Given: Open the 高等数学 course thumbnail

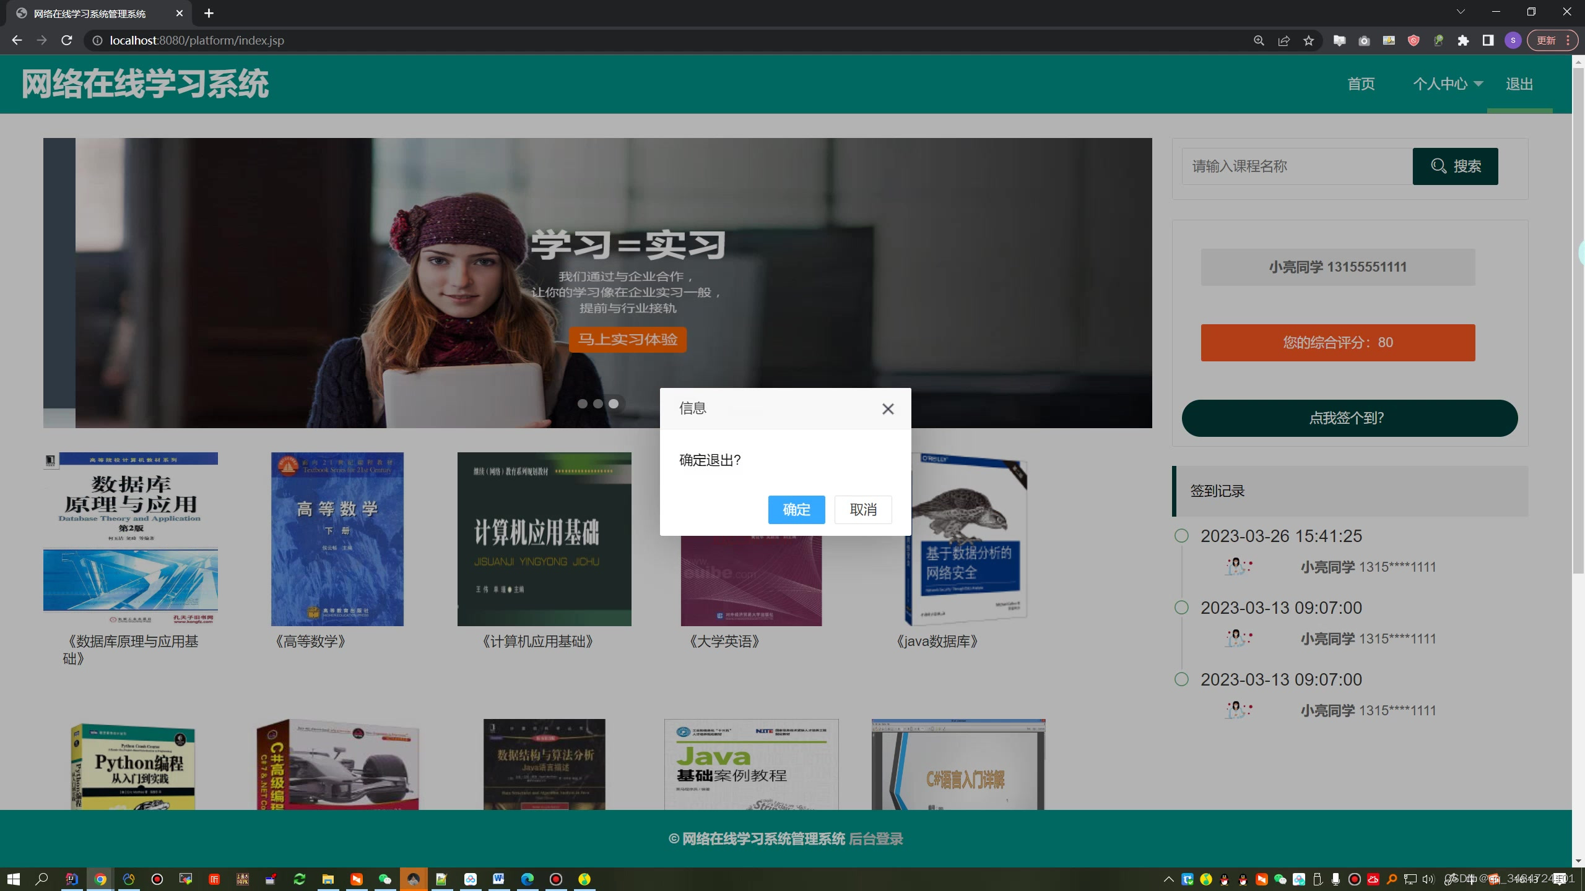Looking at the screenshot, I should [337, 539].
